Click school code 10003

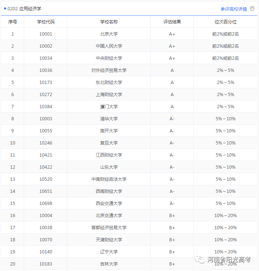(46, 119)
